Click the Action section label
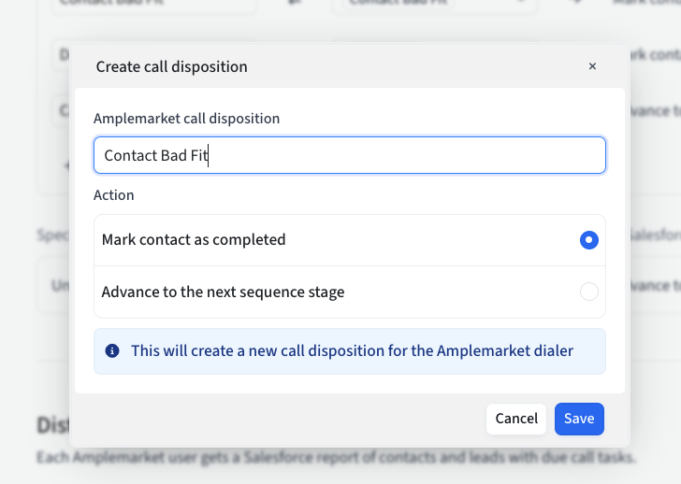Viewport: 681px width, 484px height. 114,195
